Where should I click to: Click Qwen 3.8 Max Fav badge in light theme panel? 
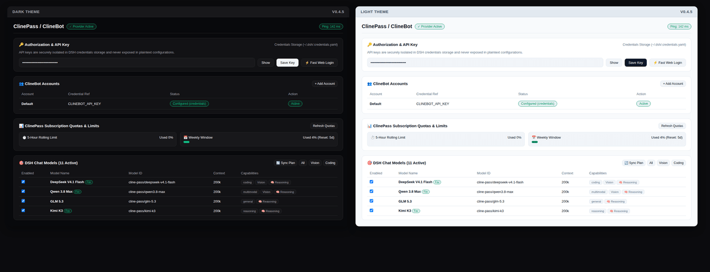tap(426, 192)
